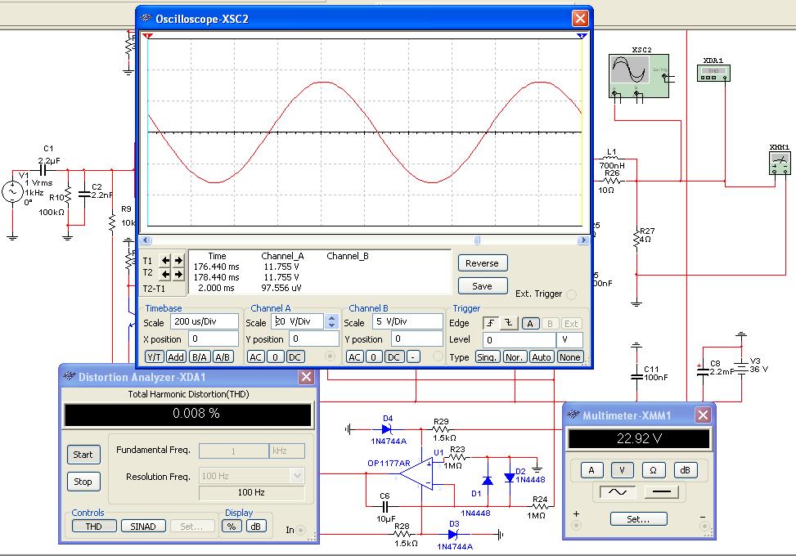Toggle Channel A DC coupling

(295, 357)
